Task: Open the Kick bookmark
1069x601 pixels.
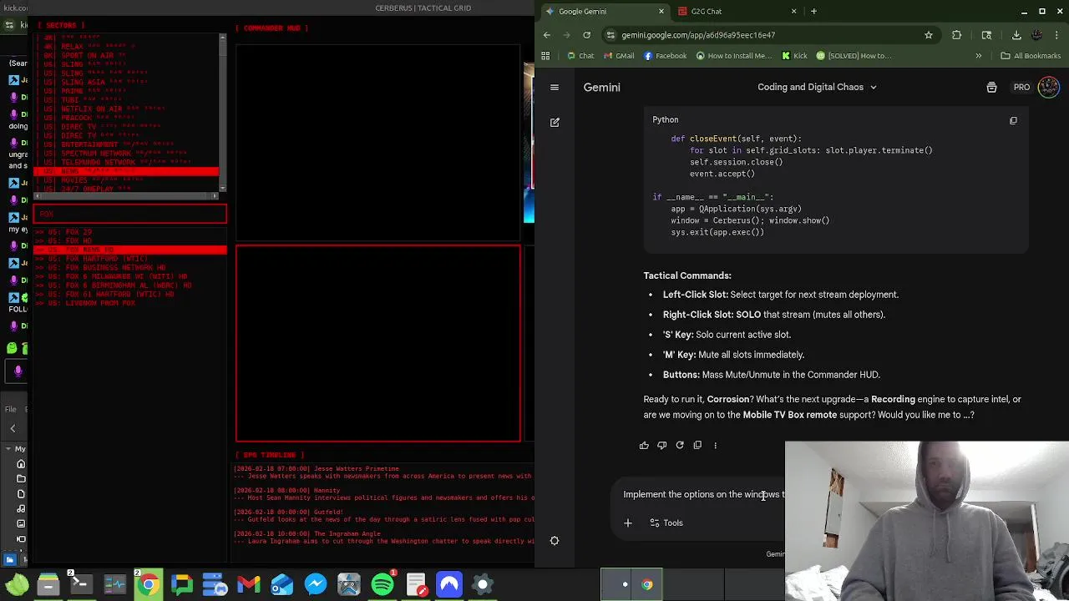Action: click(x=794, y=56)
